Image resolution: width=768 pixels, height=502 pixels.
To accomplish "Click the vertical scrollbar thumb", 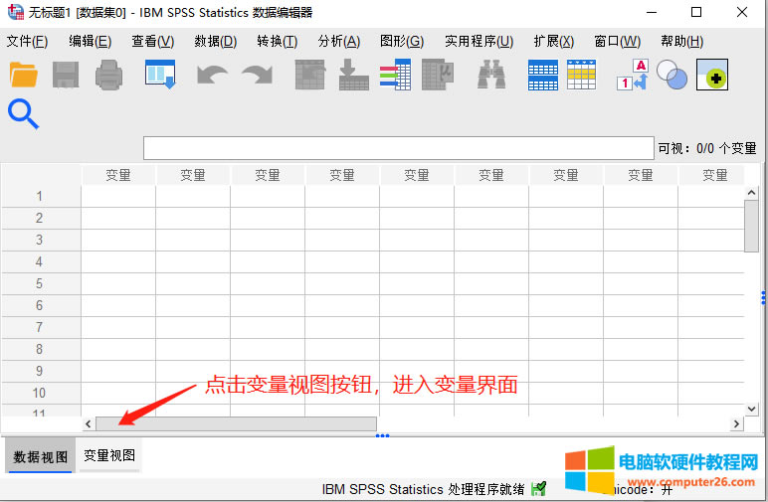I will pyautogui.click(x=751, y=226).
